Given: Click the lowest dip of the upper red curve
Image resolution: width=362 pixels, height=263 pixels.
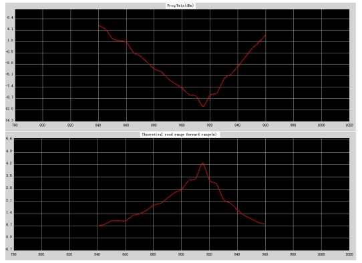Looking at the screenshot, I should coord(203,106).
